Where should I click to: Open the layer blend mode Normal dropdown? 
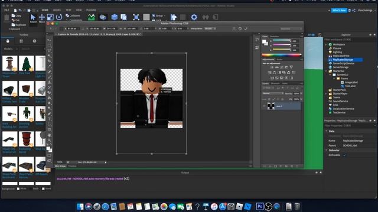click(273, 94)
